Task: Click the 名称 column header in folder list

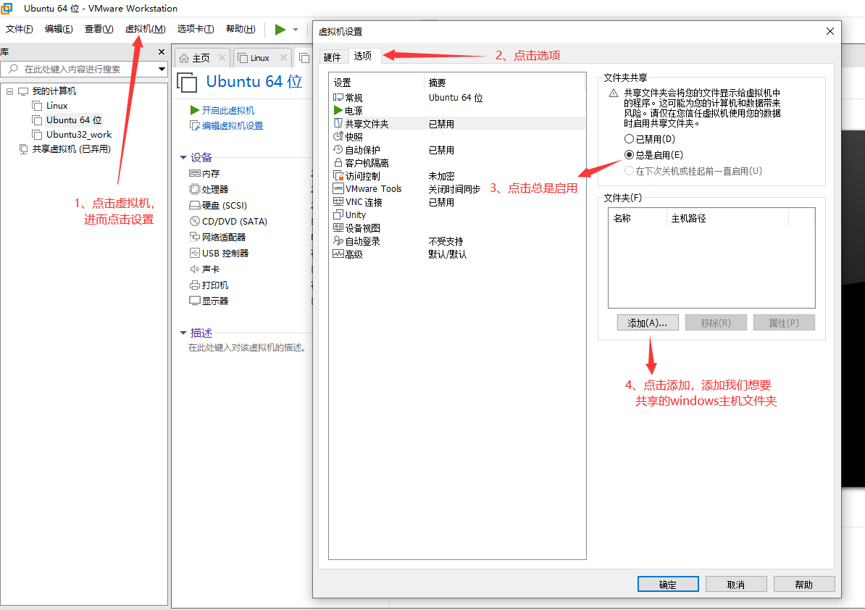Action: (638, 218)
